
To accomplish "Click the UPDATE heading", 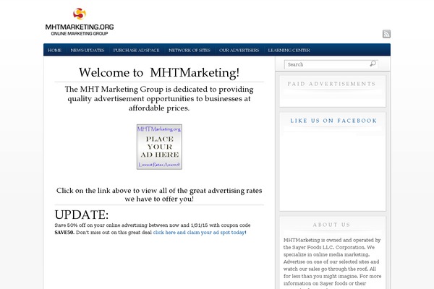I will point(82,215).
